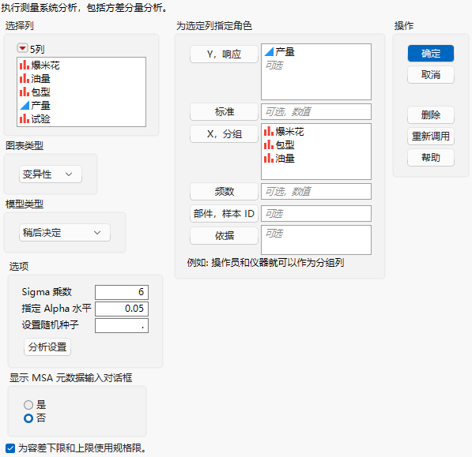
Task: Click the 设置随机种子 input field
Action: [122, 325]
